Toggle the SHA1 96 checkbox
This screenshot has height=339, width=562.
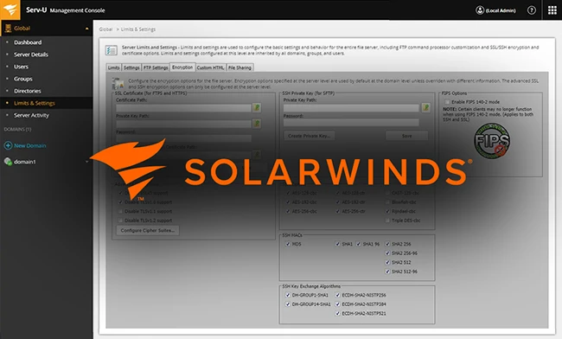(359, 244)
